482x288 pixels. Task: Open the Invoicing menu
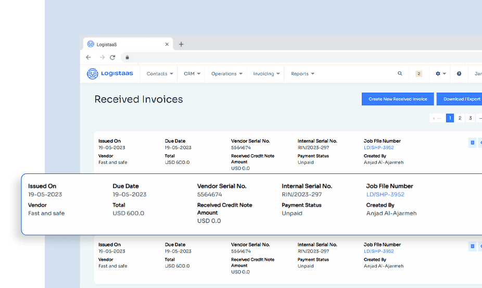266,74
